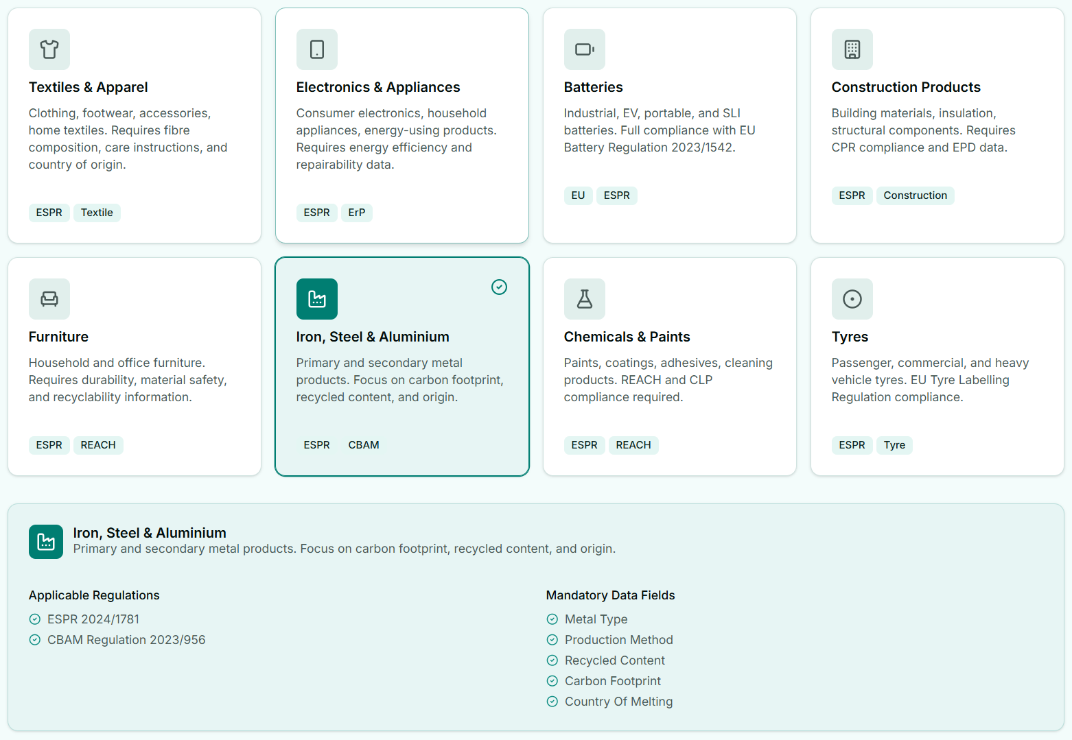Click the checkmark beside ESPR 2024/1781
Image resolution: width=1072 pixels, height=740 pixels.
coord(34,619)
